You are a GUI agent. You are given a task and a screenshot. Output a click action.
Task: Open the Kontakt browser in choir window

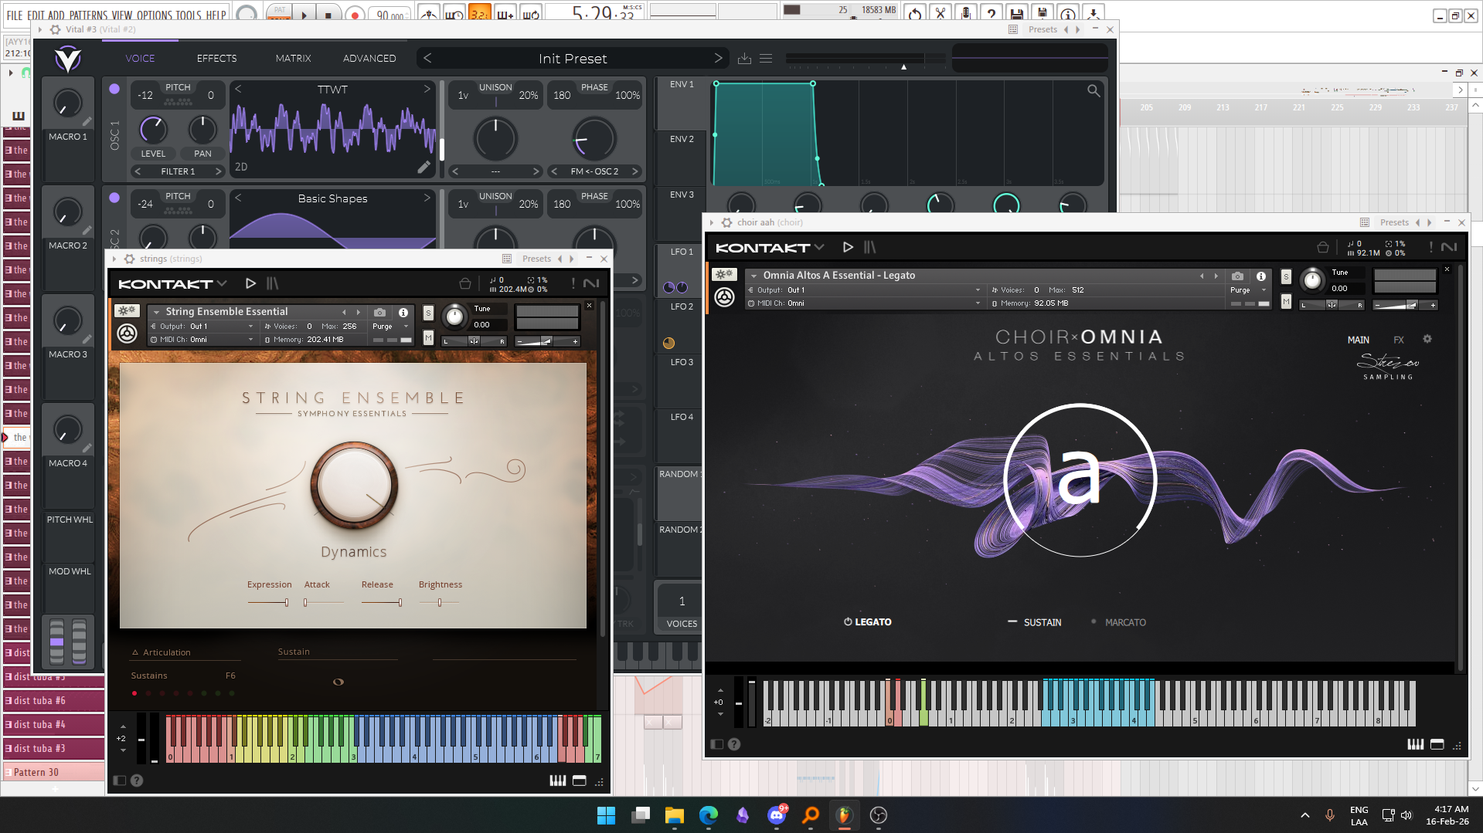tap(870, 247)
